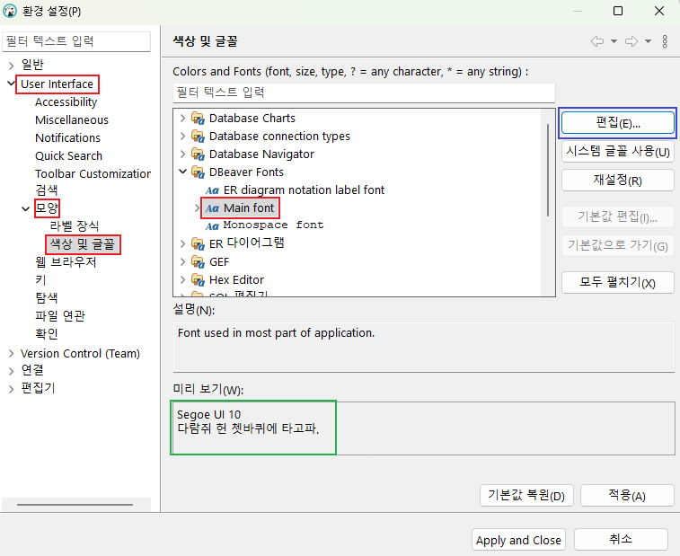
Task: Click the Segoe UI 10 preview area
Action: 424,428
